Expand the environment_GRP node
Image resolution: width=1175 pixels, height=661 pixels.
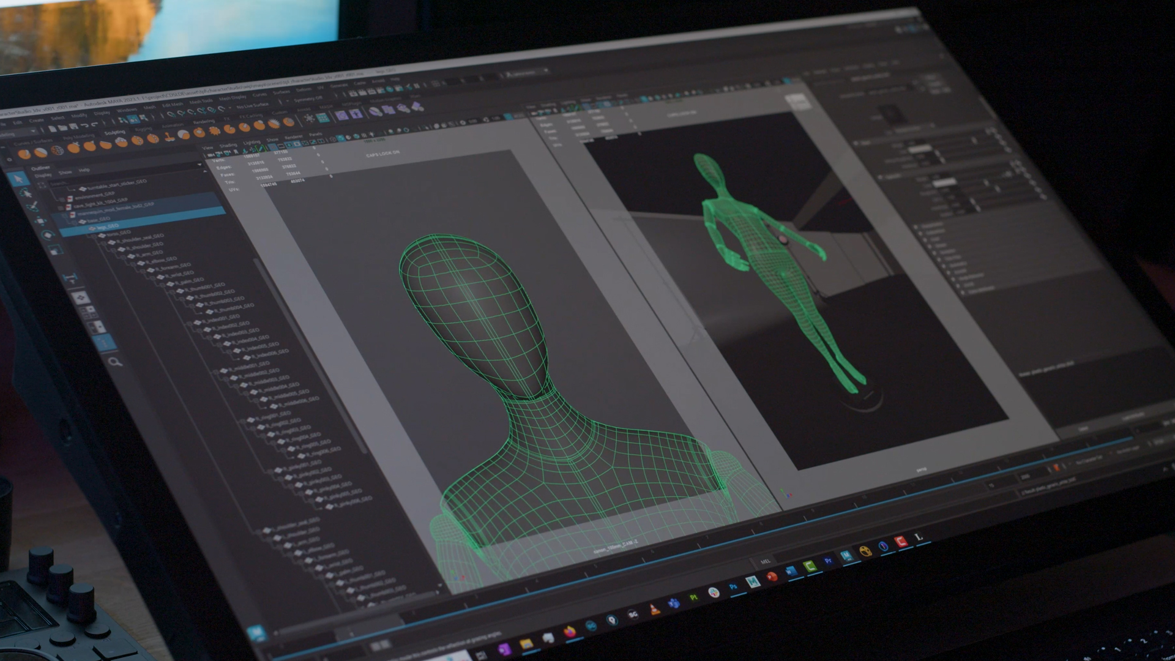point(61,199)
